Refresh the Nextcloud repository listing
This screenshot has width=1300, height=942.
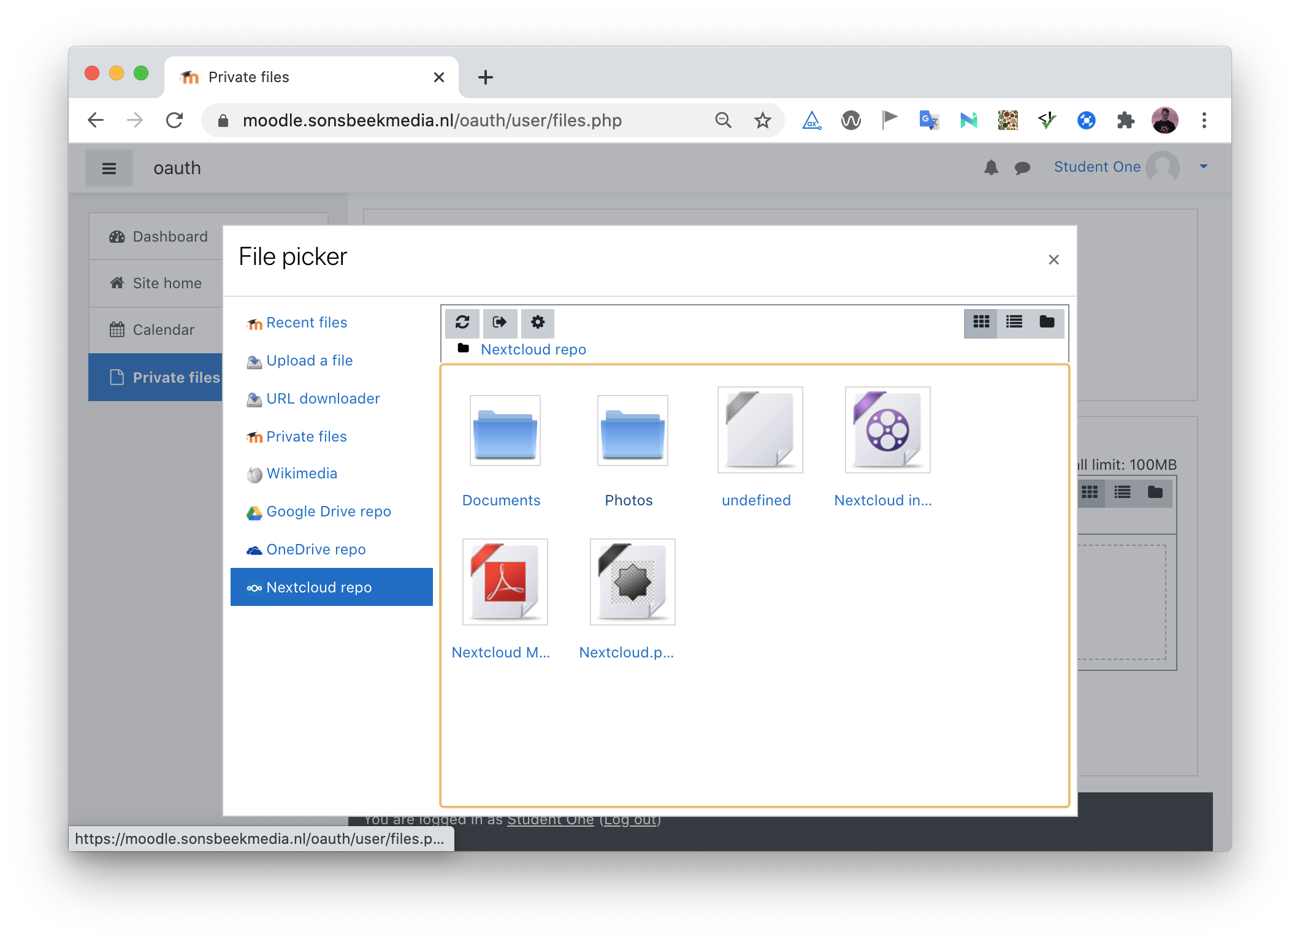(462, 323)
